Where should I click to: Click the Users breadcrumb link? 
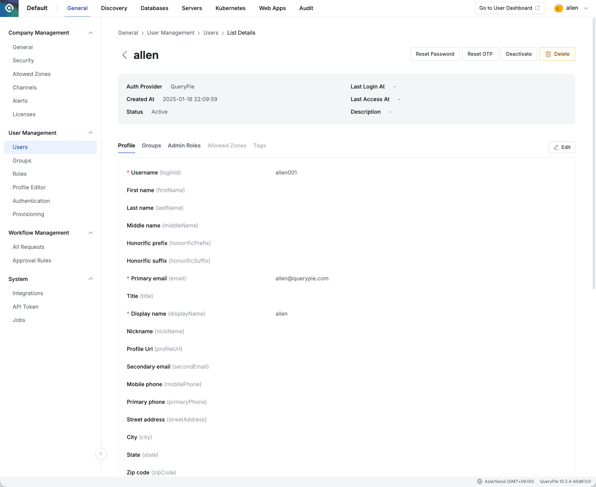pyautogui.click(x=211, y=32)
